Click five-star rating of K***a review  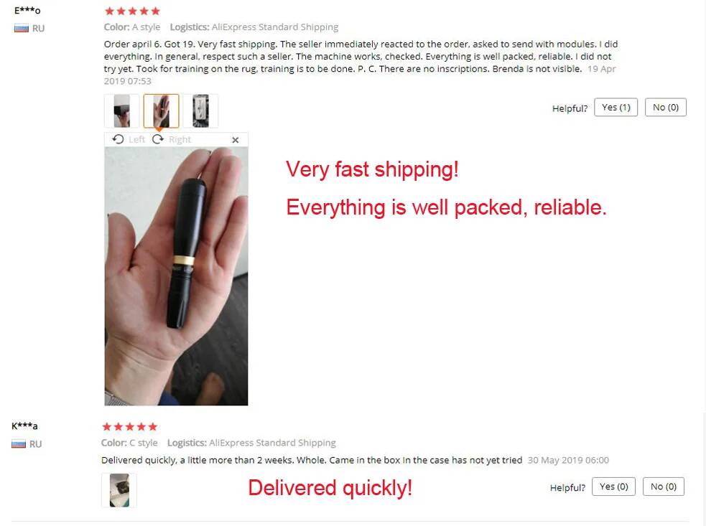pyautogui.click(x=130, y=426)
